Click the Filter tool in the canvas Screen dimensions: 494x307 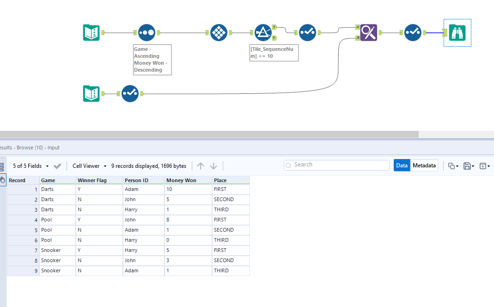click(263, 32)
